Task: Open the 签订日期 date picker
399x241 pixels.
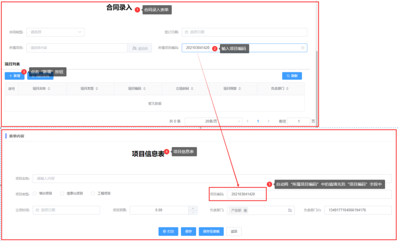Action: click(x=244, y=32)
